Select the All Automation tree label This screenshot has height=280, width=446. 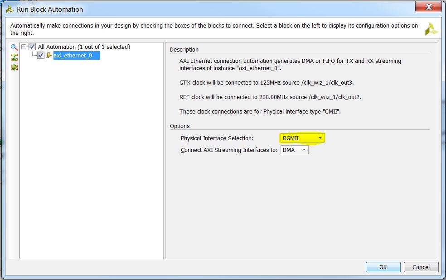click(84, 47)
